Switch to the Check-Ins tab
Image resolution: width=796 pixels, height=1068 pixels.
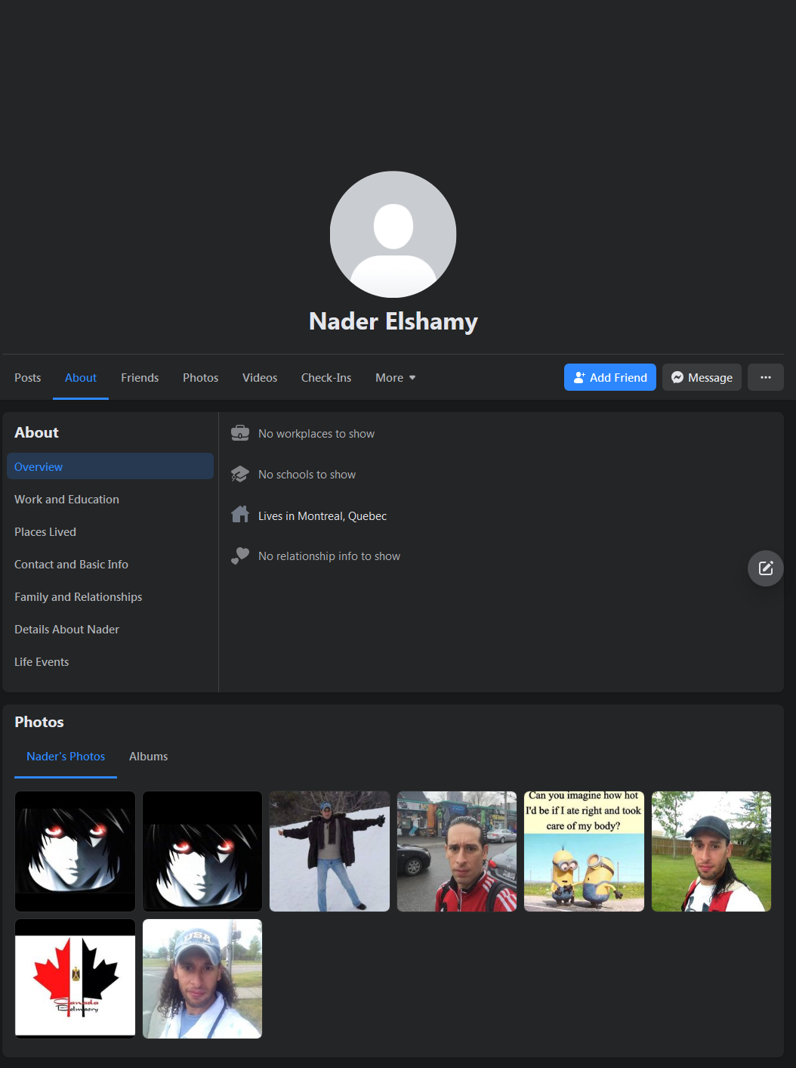pos(326,378)
